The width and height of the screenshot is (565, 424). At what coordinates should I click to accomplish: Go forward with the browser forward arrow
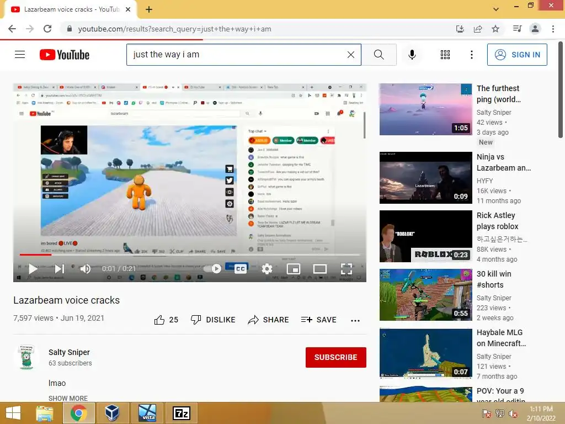tap(30, 29)
